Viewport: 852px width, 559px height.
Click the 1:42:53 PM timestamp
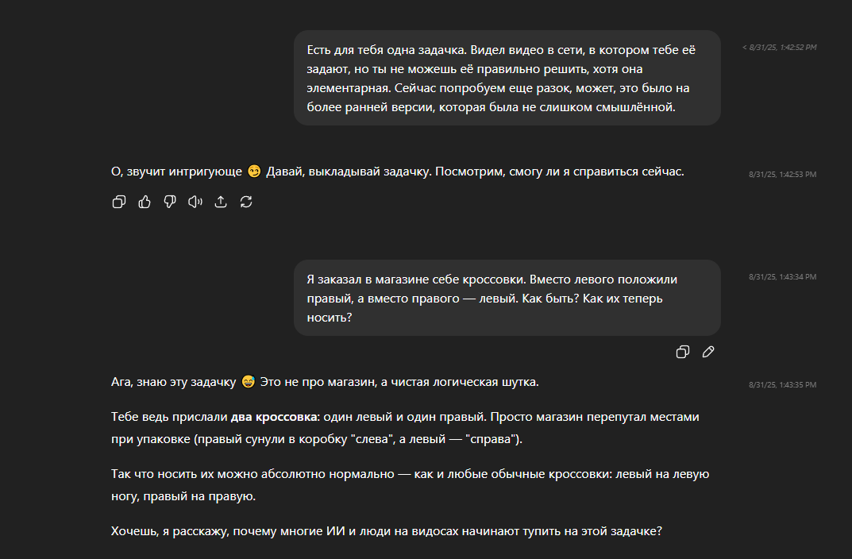pyautogui.click(x=782, y=174)
